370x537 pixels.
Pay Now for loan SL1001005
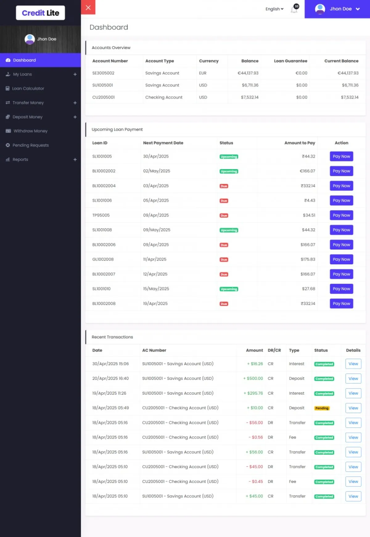[341, 157]
